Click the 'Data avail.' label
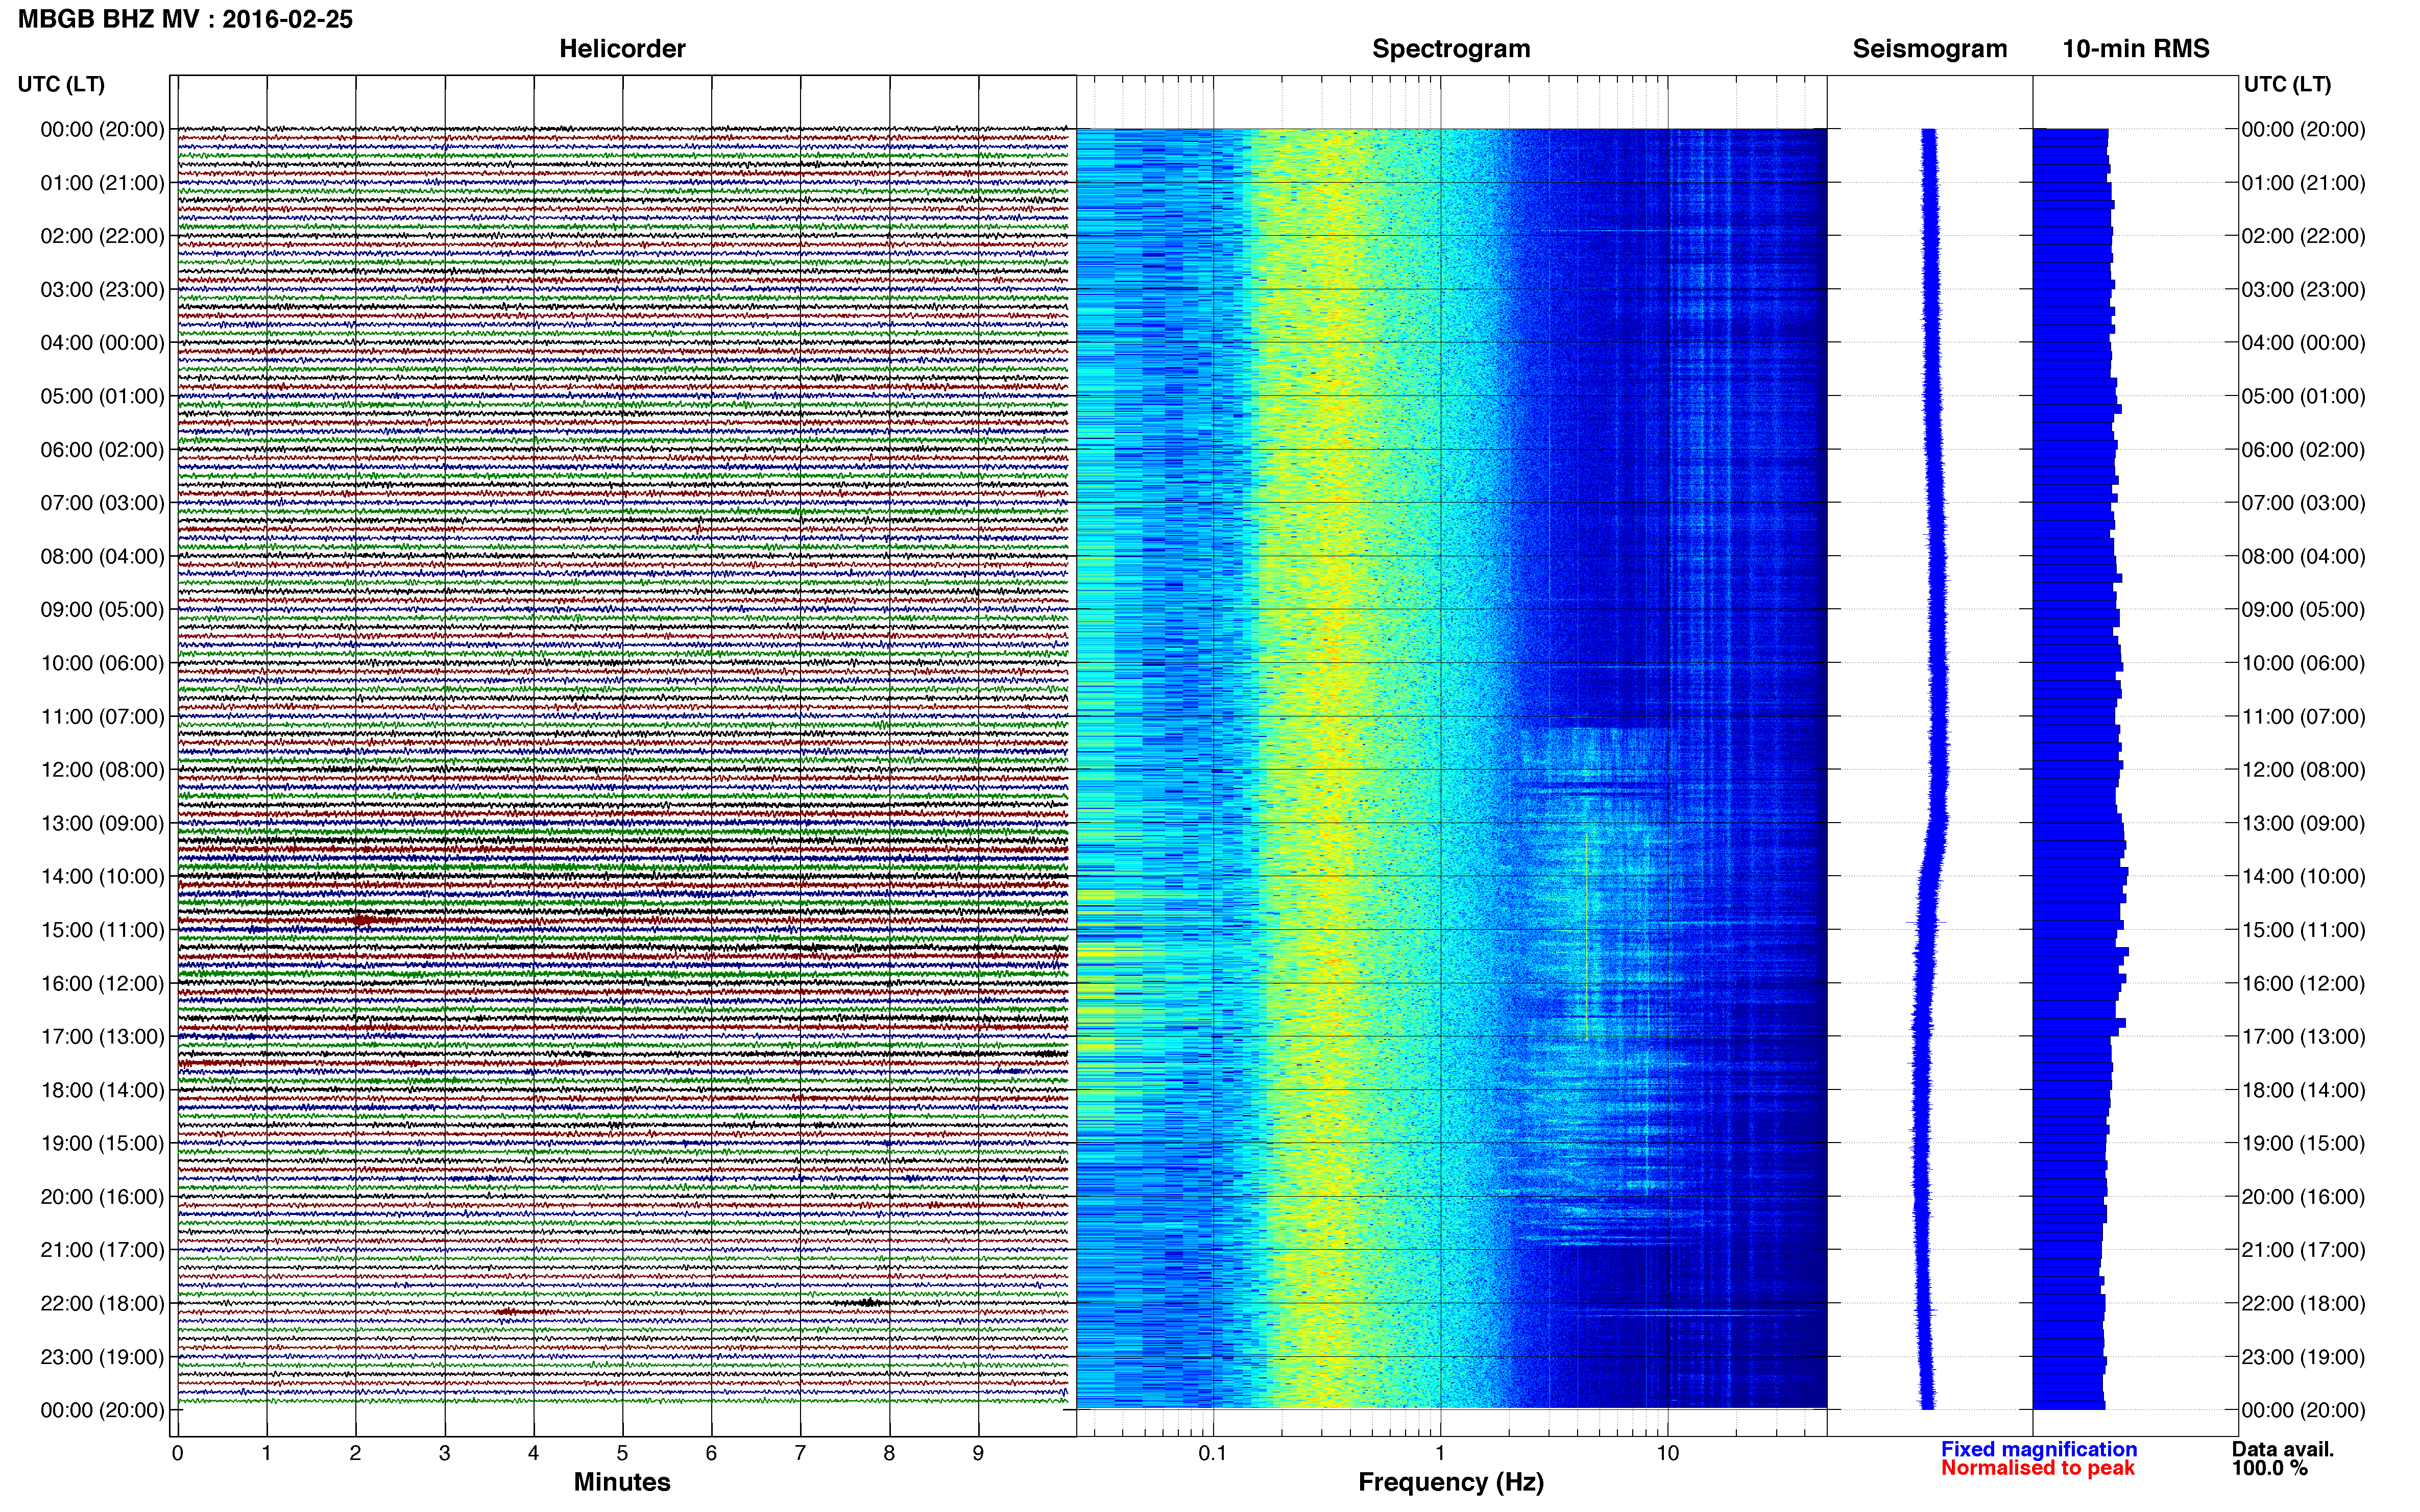The width and height of the screenshot is (2420, 1512). tap(2283, 1449)
